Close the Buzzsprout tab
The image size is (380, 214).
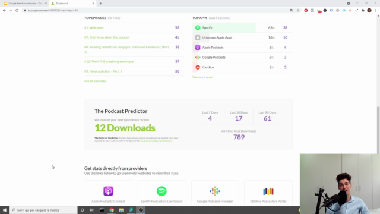click(x=93, y=4)
